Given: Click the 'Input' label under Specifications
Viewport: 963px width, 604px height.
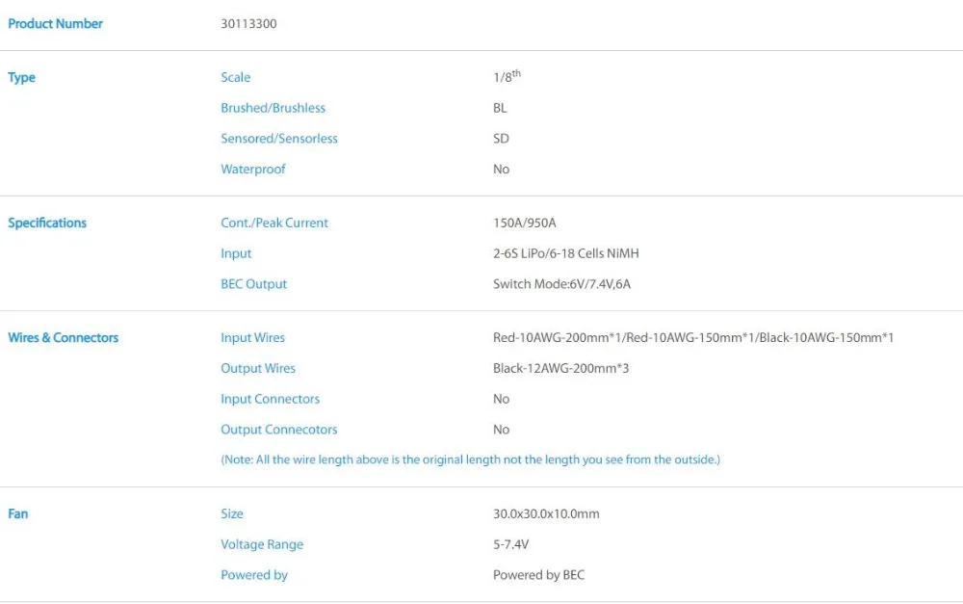Looking at the screenshot, I should 237,253.
